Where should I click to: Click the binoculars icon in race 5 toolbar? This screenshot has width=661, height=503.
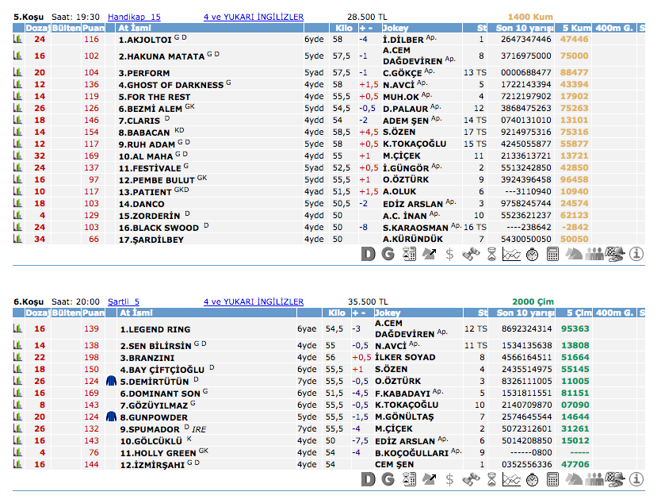click(471, 254)
